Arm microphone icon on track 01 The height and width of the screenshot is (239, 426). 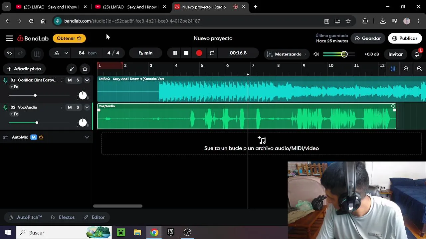click(x=5, y=80)
